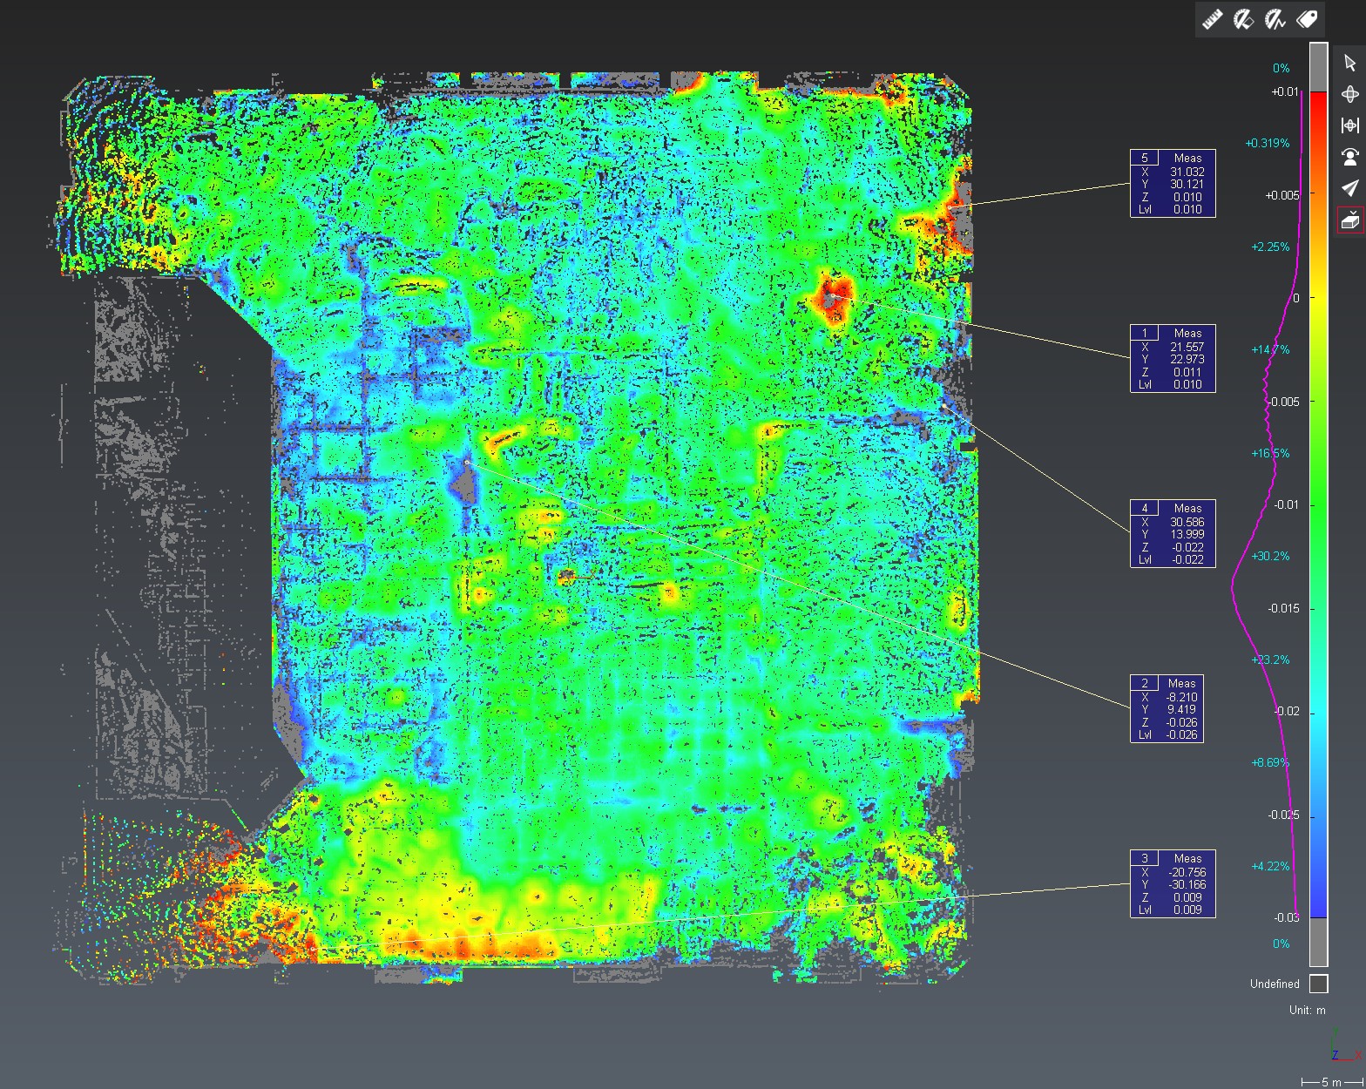Click the +8.69% histogram percentage
The height and width of the screenshot is (1089, 1366).
point(1270,762)
